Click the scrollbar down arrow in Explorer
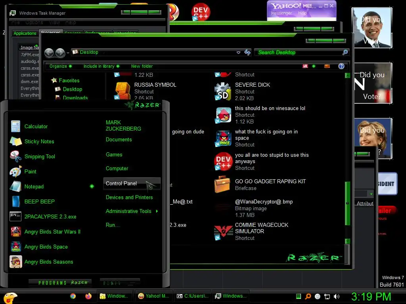The image size is (406, 304). click(347, 241)
